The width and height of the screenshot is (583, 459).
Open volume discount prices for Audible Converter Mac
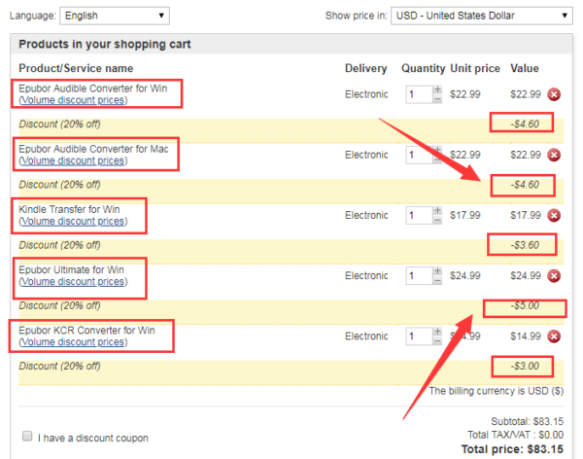(73, 160)
